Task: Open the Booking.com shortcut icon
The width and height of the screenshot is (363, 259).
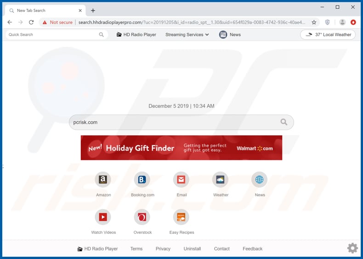Action: tap(142, 180)
